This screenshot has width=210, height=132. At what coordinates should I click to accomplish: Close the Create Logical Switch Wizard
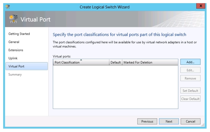[200, 6]
